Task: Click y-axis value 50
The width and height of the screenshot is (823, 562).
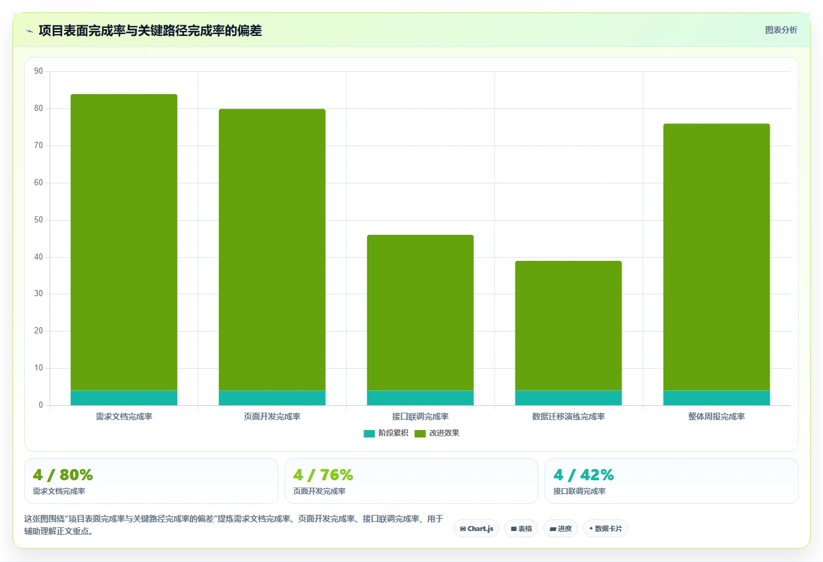Action: [38, 220]
